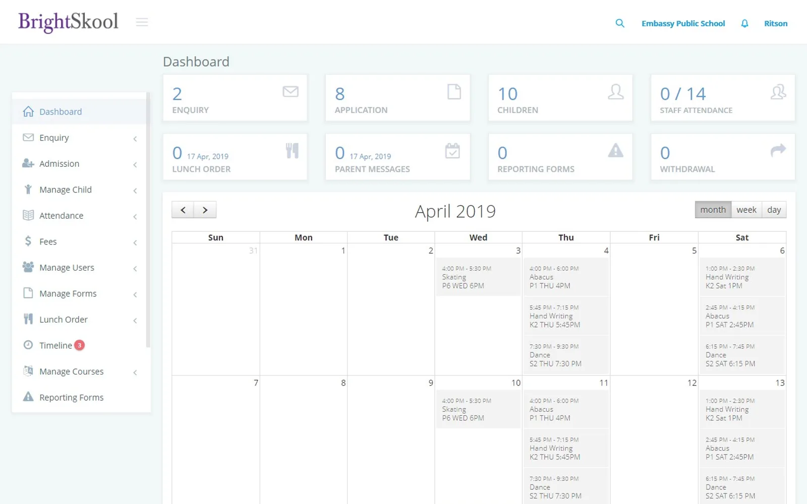This screenshot has height=504, width=807.
Task: Switch the calendar to week view
Action: tap(746, 210)
